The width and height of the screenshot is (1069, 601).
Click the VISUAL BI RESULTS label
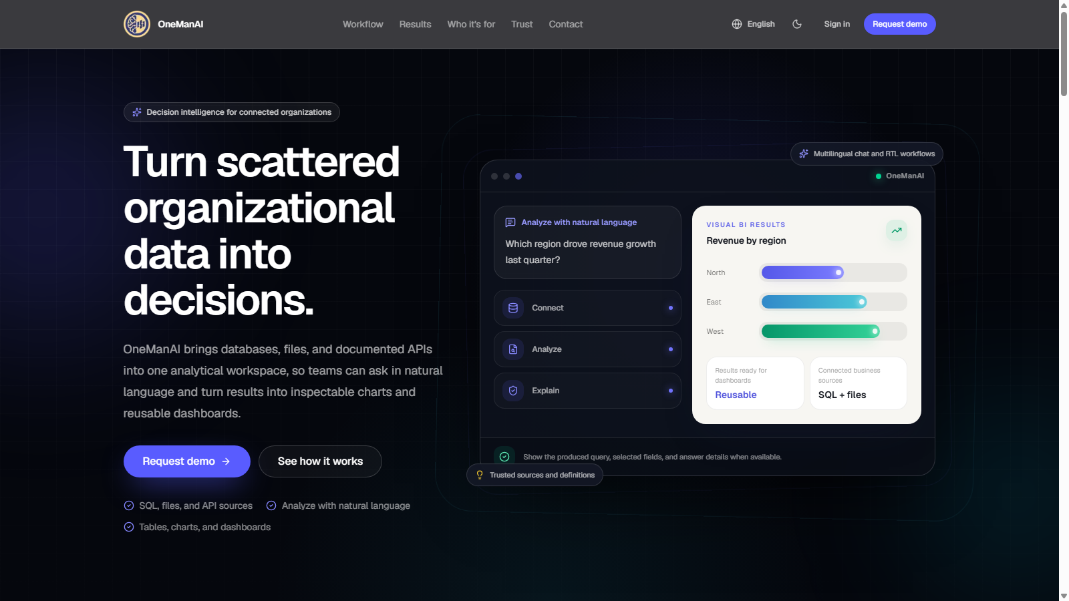(746, 225)
